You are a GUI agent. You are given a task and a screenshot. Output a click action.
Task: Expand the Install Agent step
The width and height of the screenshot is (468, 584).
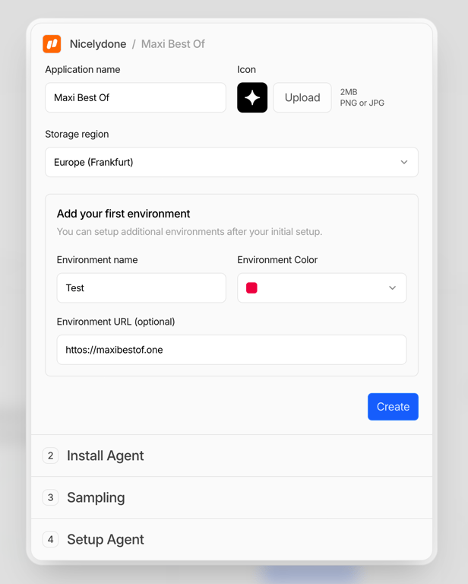click(x=232, y=455)
